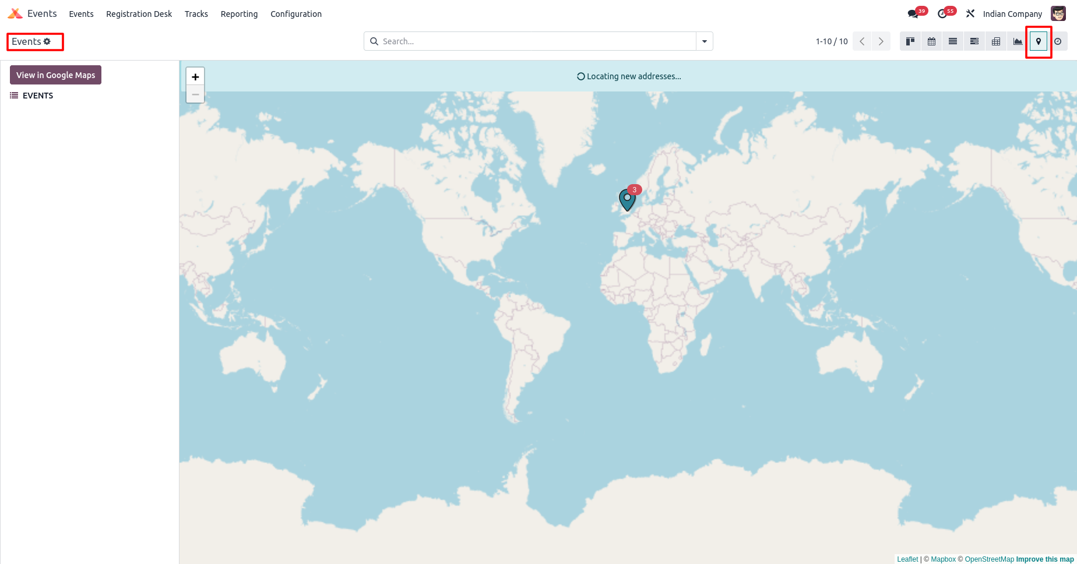
Task: Switch to Pivot view
Action: coord(996,41)
